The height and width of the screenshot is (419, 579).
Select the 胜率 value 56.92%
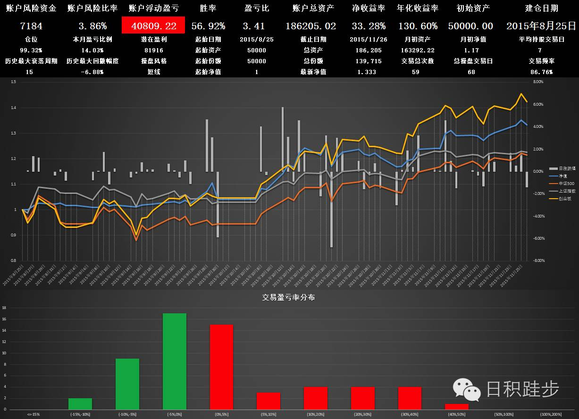point(209,26)
